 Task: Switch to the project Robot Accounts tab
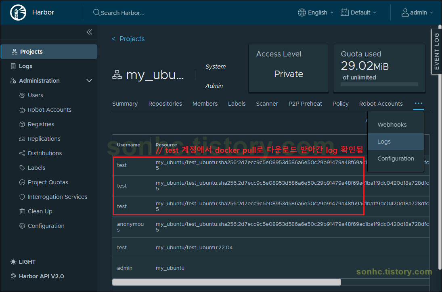point(381,104)
